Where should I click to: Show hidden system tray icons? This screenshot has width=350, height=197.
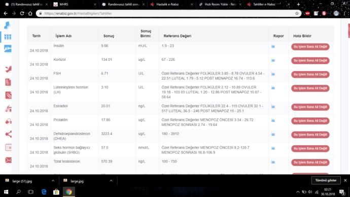(298, 192)
